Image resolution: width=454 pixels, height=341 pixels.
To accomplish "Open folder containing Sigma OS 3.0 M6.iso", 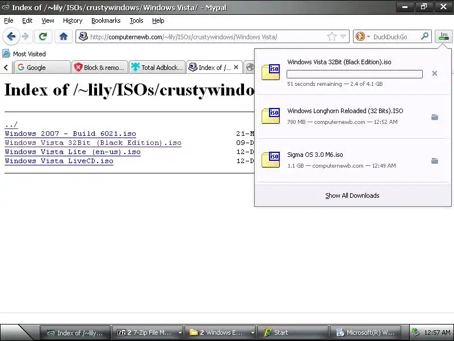I will tap(435, 161).
